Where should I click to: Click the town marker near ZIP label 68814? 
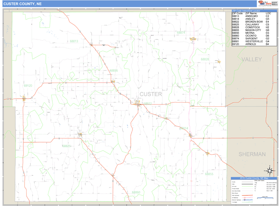[x=190, y=136]
